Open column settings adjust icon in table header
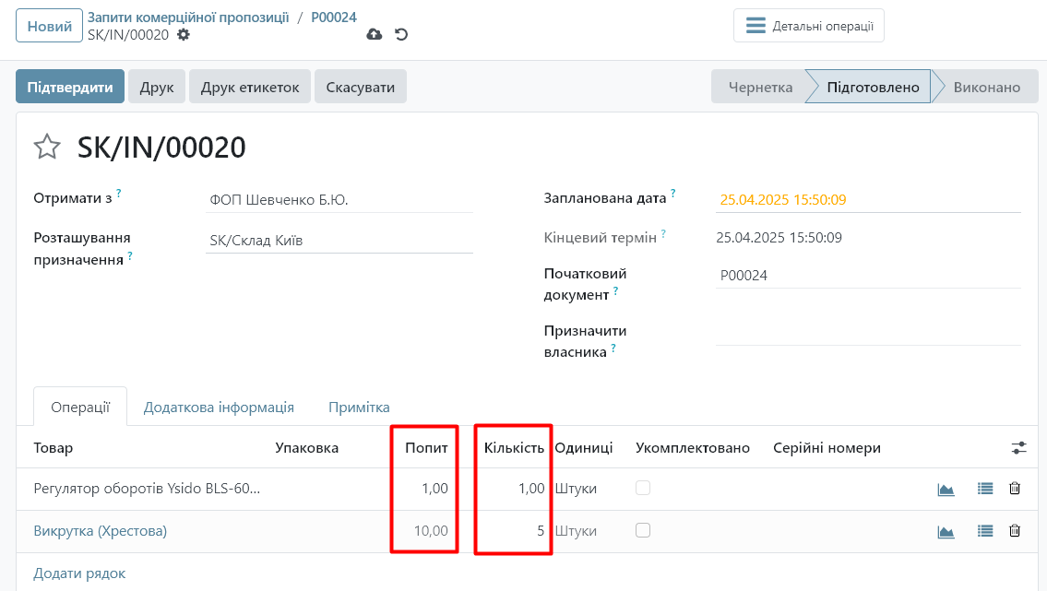Viewport: 1047px width, 591px height. click(x=1018, y=448)
